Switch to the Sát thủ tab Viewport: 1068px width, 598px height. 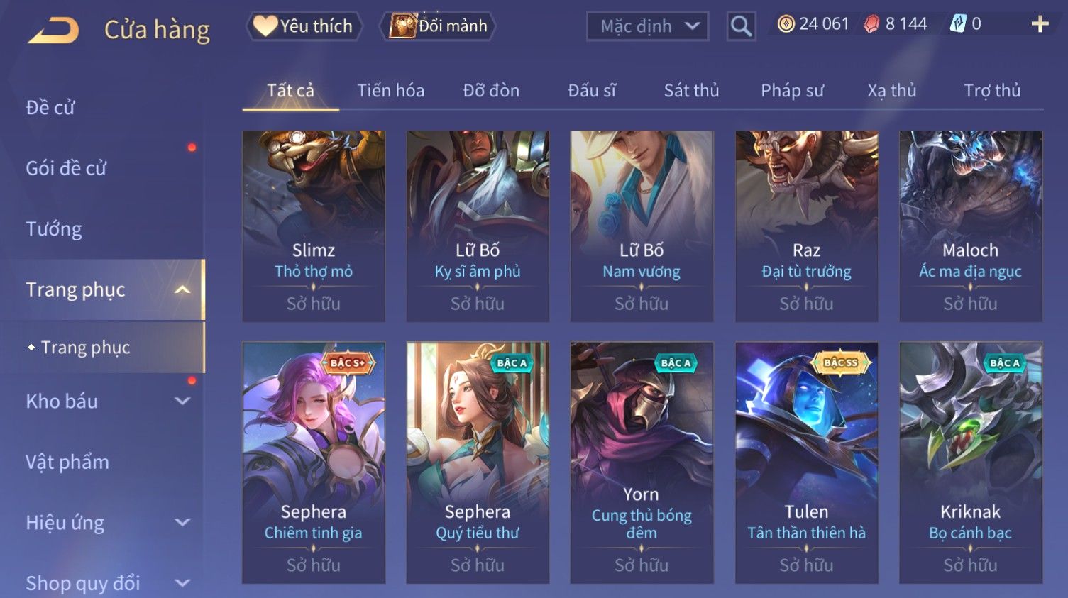click(691, 91)
